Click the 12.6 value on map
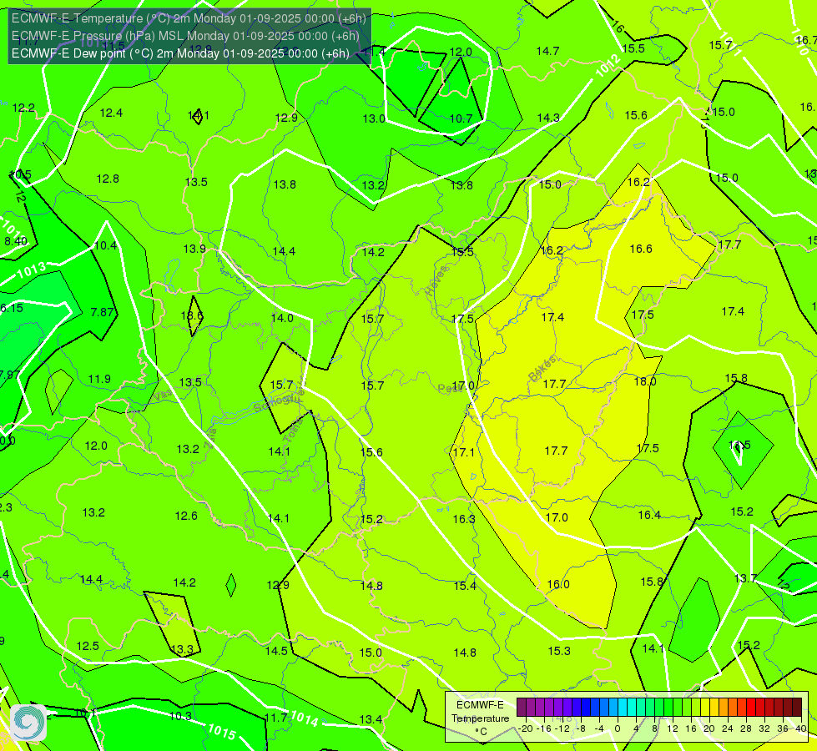The width and height of the screenshot is (817, 751). (x=186, y=516)
